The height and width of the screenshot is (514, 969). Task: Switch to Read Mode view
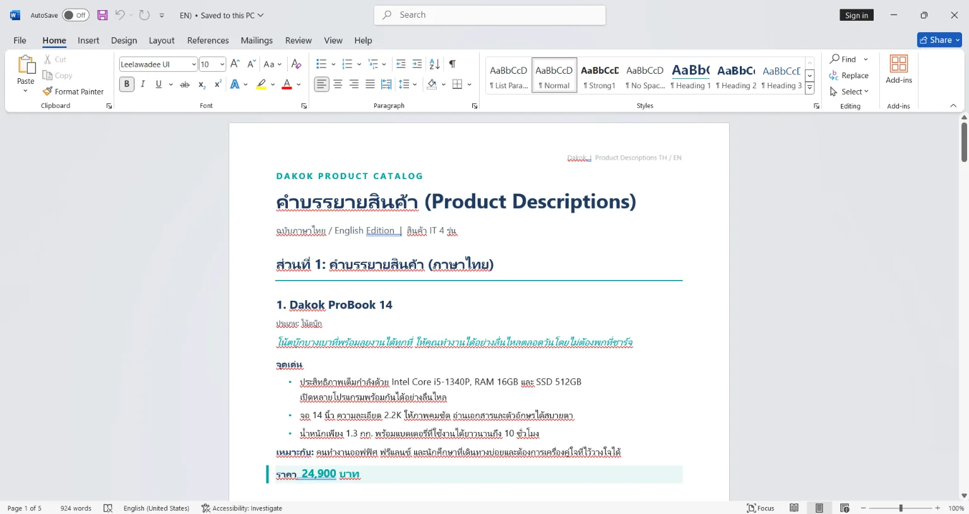click(794, 508)
